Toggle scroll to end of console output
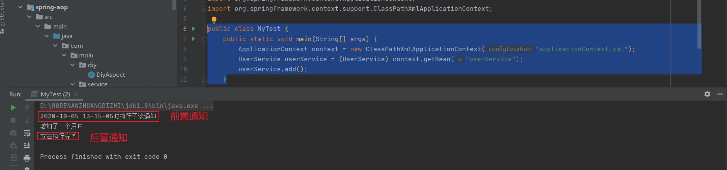727x170 pixels. (x=27, y=145)
